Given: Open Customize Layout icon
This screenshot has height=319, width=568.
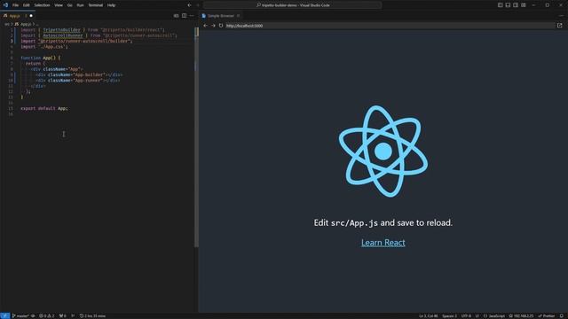Looking at the screenshot, I should (x=524, y=5).
